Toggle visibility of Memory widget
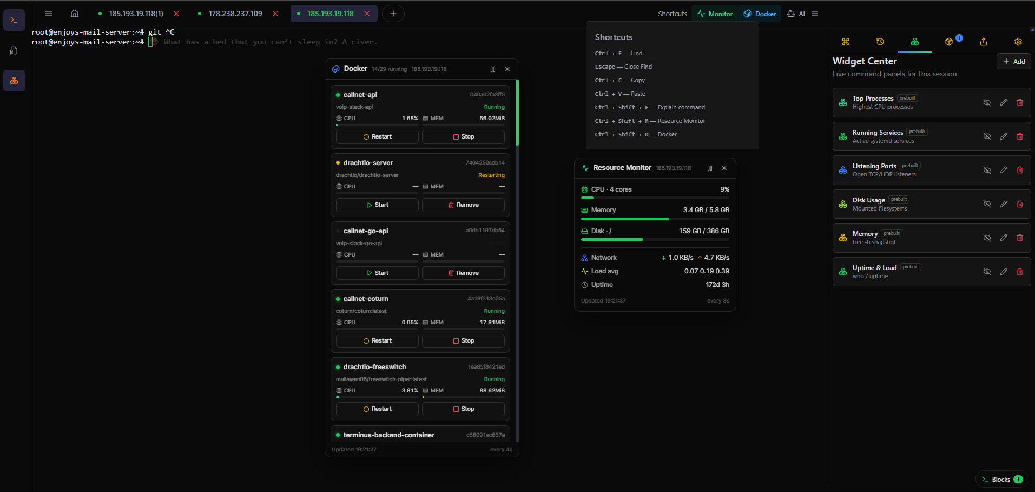The width and height of the screenshot is (1035, 492). click(987, 238)
